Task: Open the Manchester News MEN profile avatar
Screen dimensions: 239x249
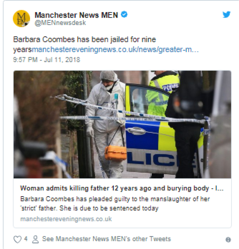Action: coord(21,18)
